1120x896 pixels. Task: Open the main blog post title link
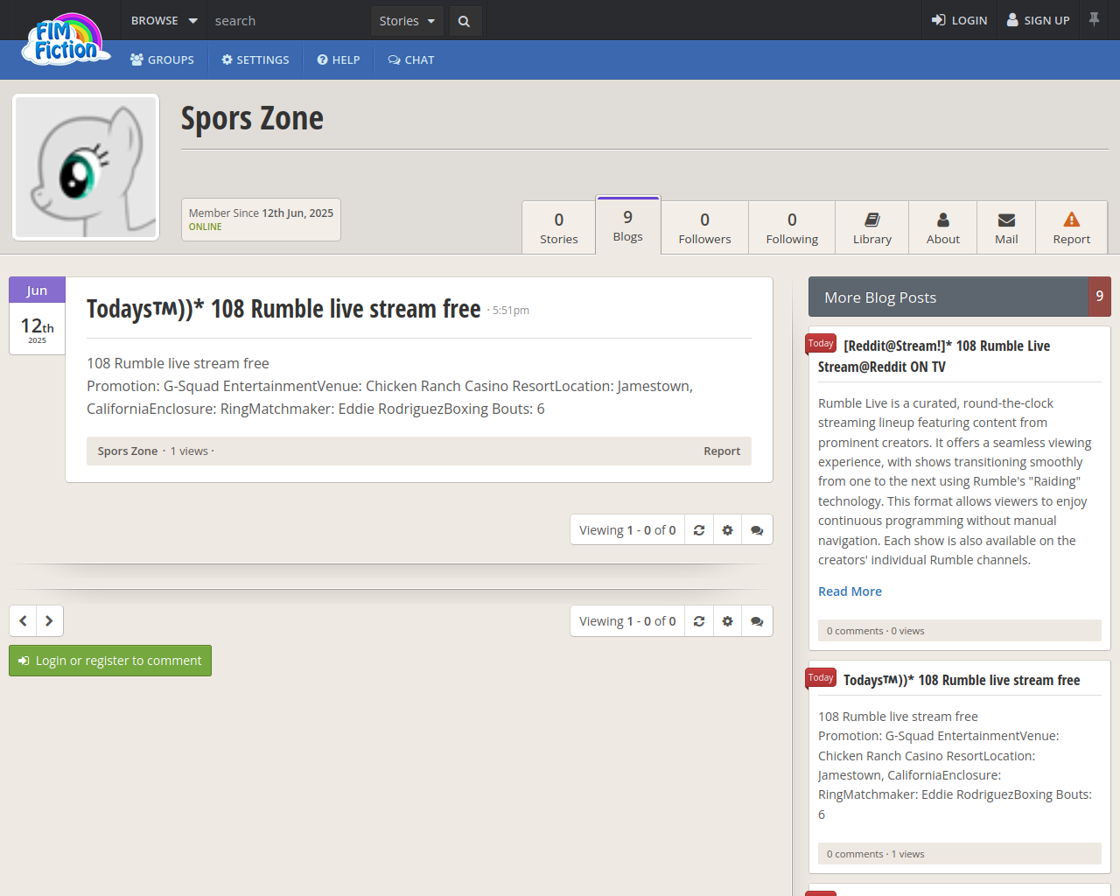pyautogui.click(x=283, y=309)
